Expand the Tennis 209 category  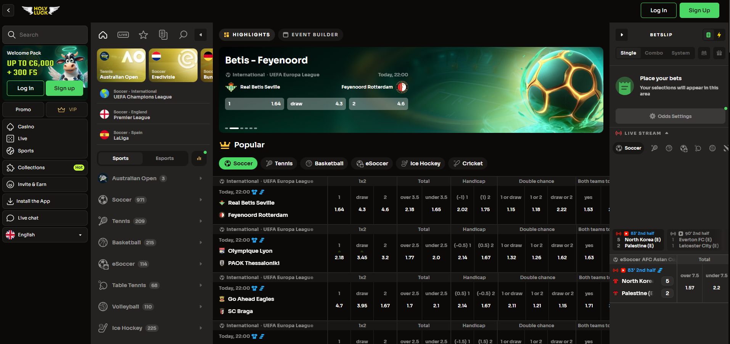(151, 221)
